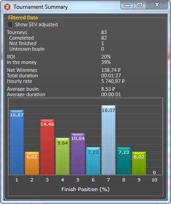Image resolution: width=171 pixels, height=204 pixels.
Task: Click the Hourly rate label
Action: pyautogui.click(x=19, y=81)
